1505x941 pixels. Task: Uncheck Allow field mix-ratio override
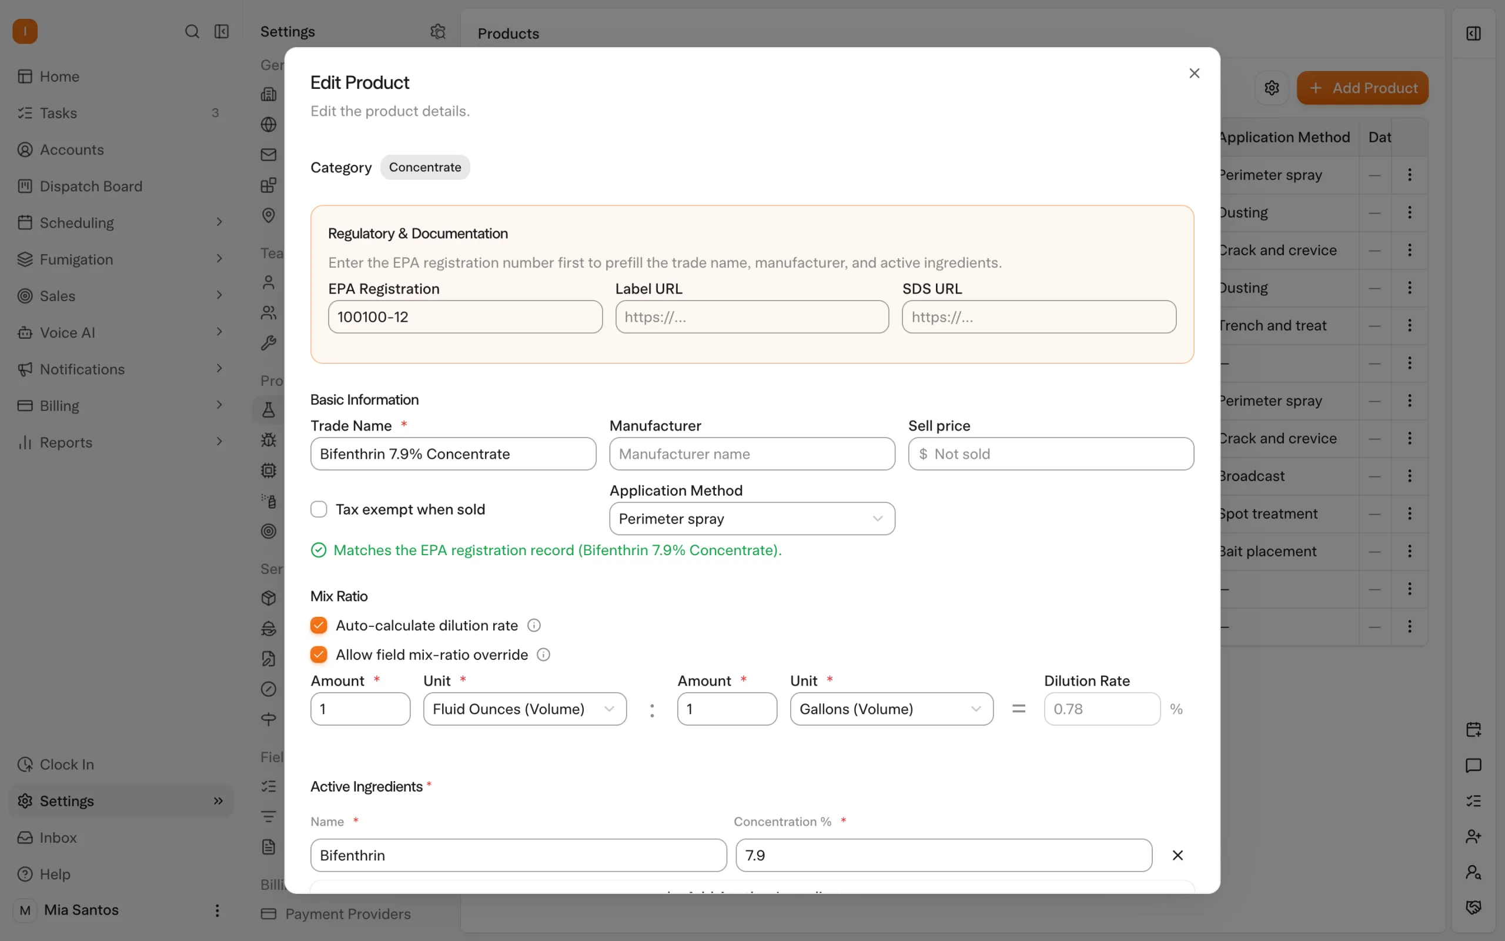(x=319, y=654)
